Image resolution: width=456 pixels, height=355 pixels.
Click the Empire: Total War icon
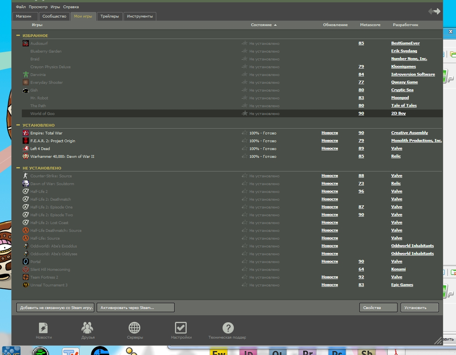[26, 133]
